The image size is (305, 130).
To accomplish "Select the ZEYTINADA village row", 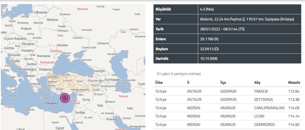I will (x=227, y=100).
